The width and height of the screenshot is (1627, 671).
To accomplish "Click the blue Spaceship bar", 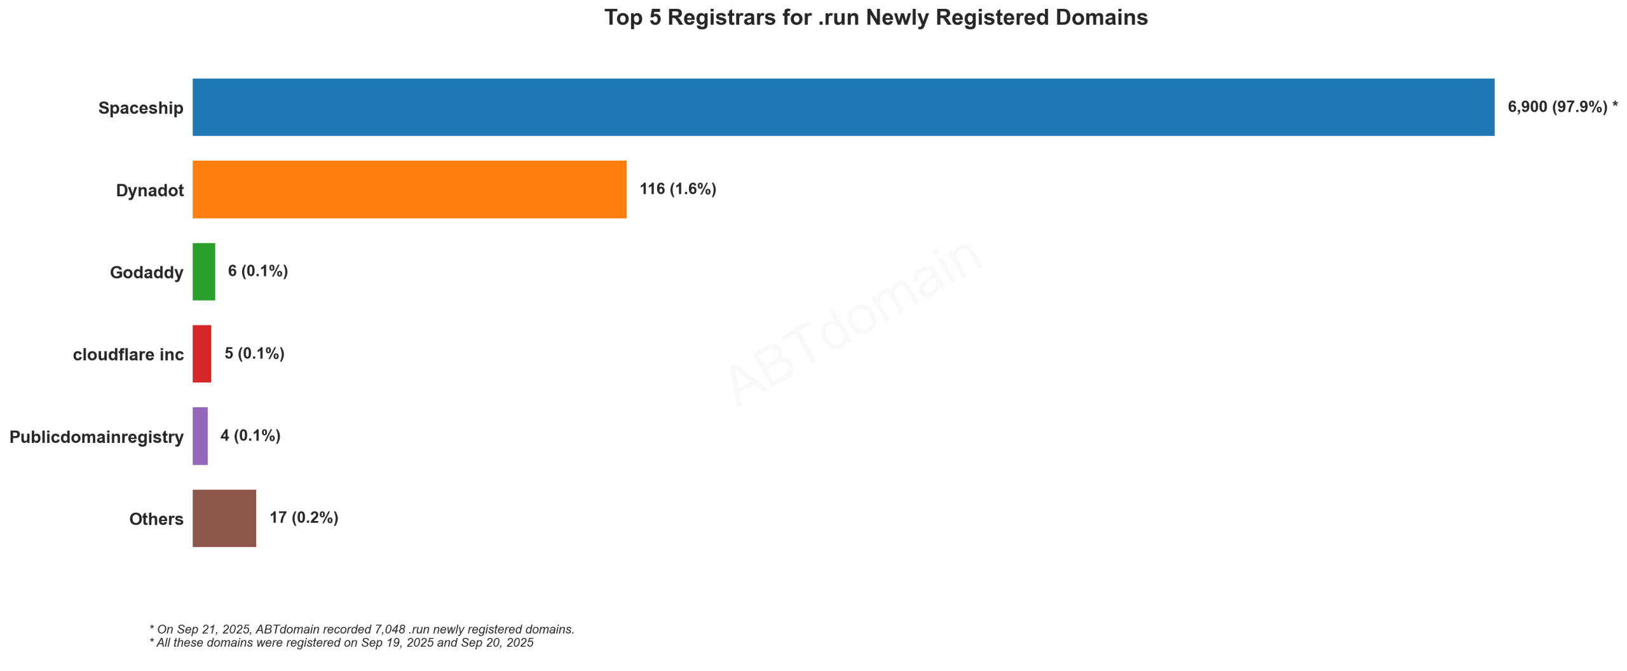I will 842,107.
